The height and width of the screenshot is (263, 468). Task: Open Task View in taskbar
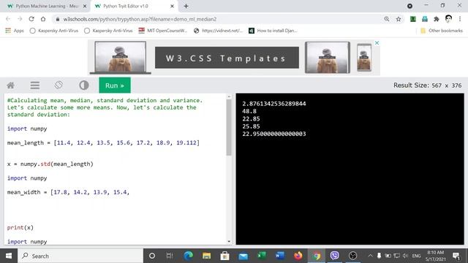[170, 256]
